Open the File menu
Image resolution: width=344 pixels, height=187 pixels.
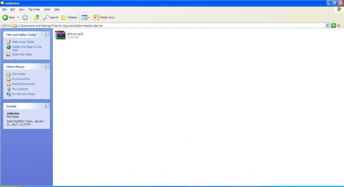(x=4, y=9)
